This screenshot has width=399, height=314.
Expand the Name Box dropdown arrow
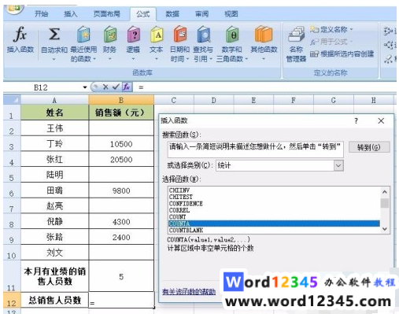[x=85, y=87]
